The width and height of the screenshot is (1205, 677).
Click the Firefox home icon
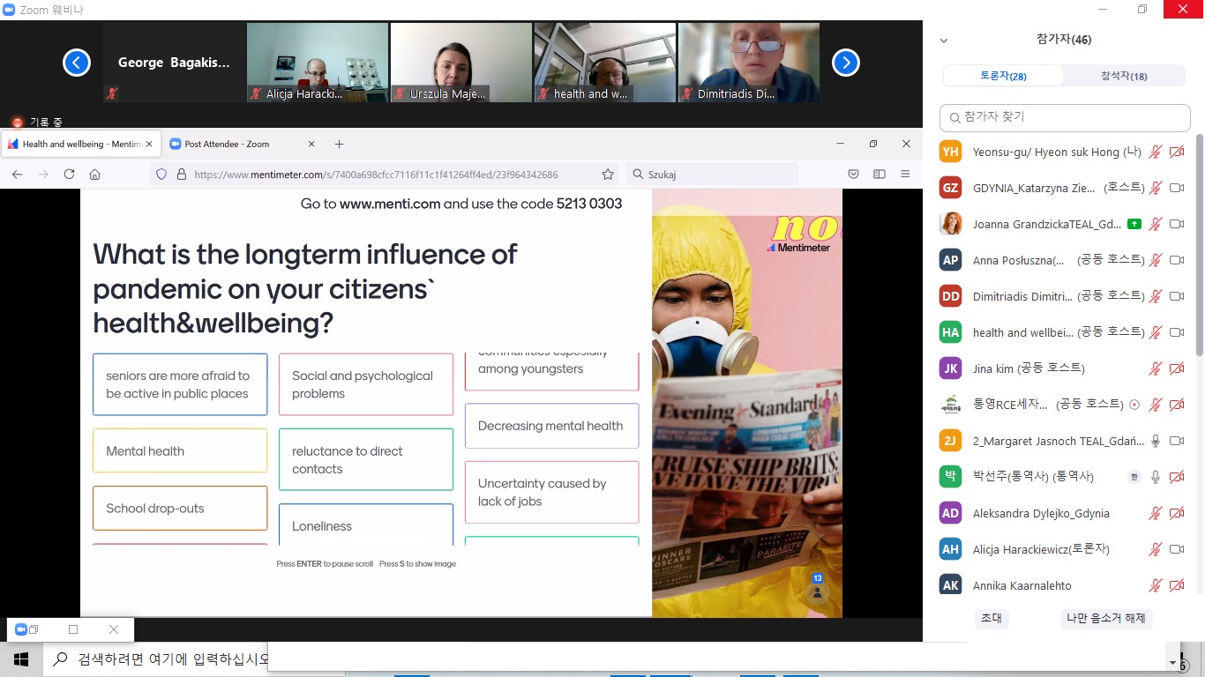coord(95,175)
